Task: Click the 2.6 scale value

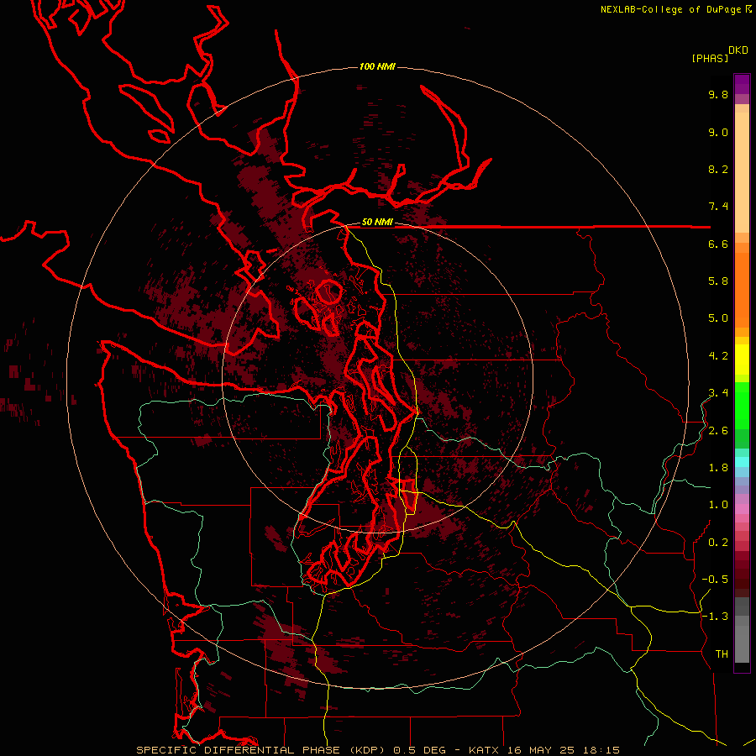Action: (x=718, y=431)
